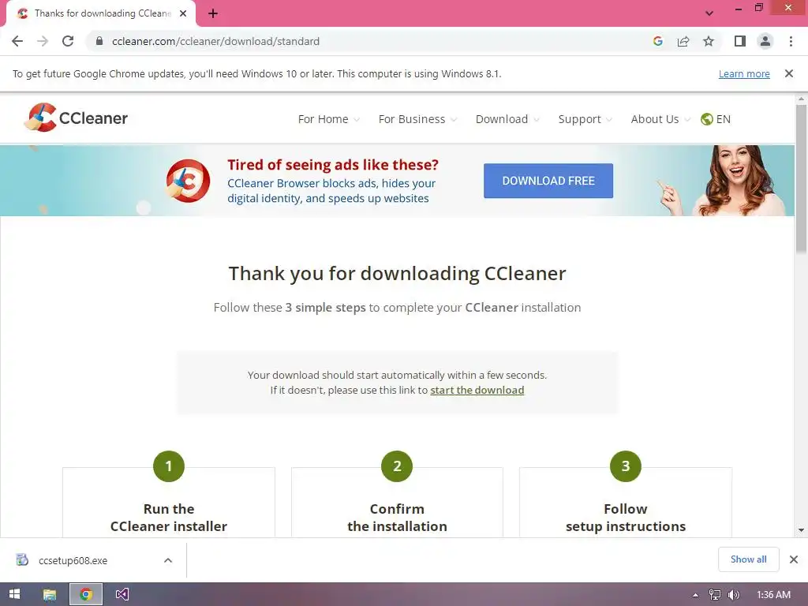The height and width of the screenshot is (606, 808).
Task: Expand the ccsetup608.exe download options arrow
Action: tap(168, 560)
